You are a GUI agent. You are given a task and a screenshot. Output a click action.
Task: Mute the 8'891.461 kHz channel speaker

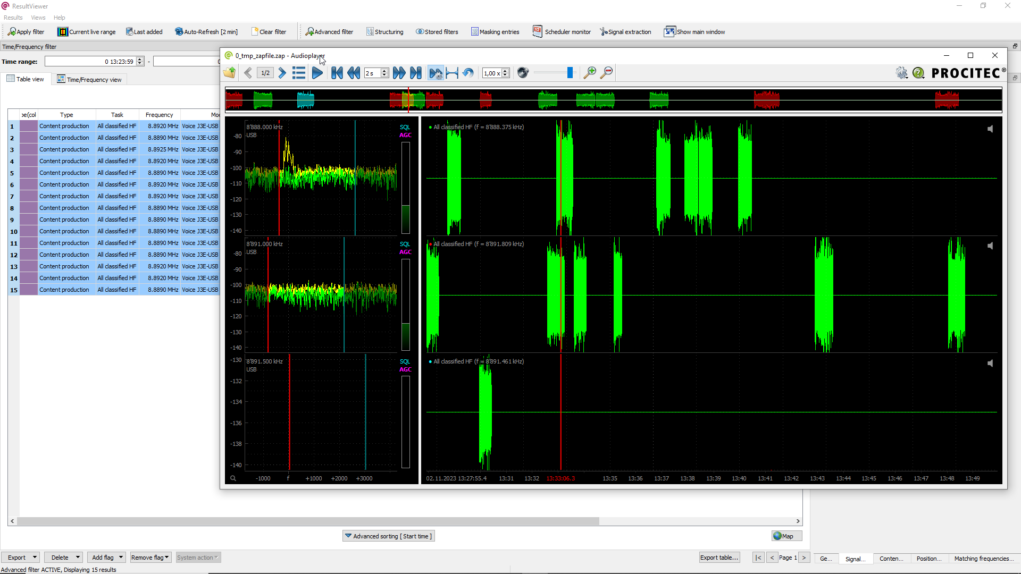(x=990, y=364)
